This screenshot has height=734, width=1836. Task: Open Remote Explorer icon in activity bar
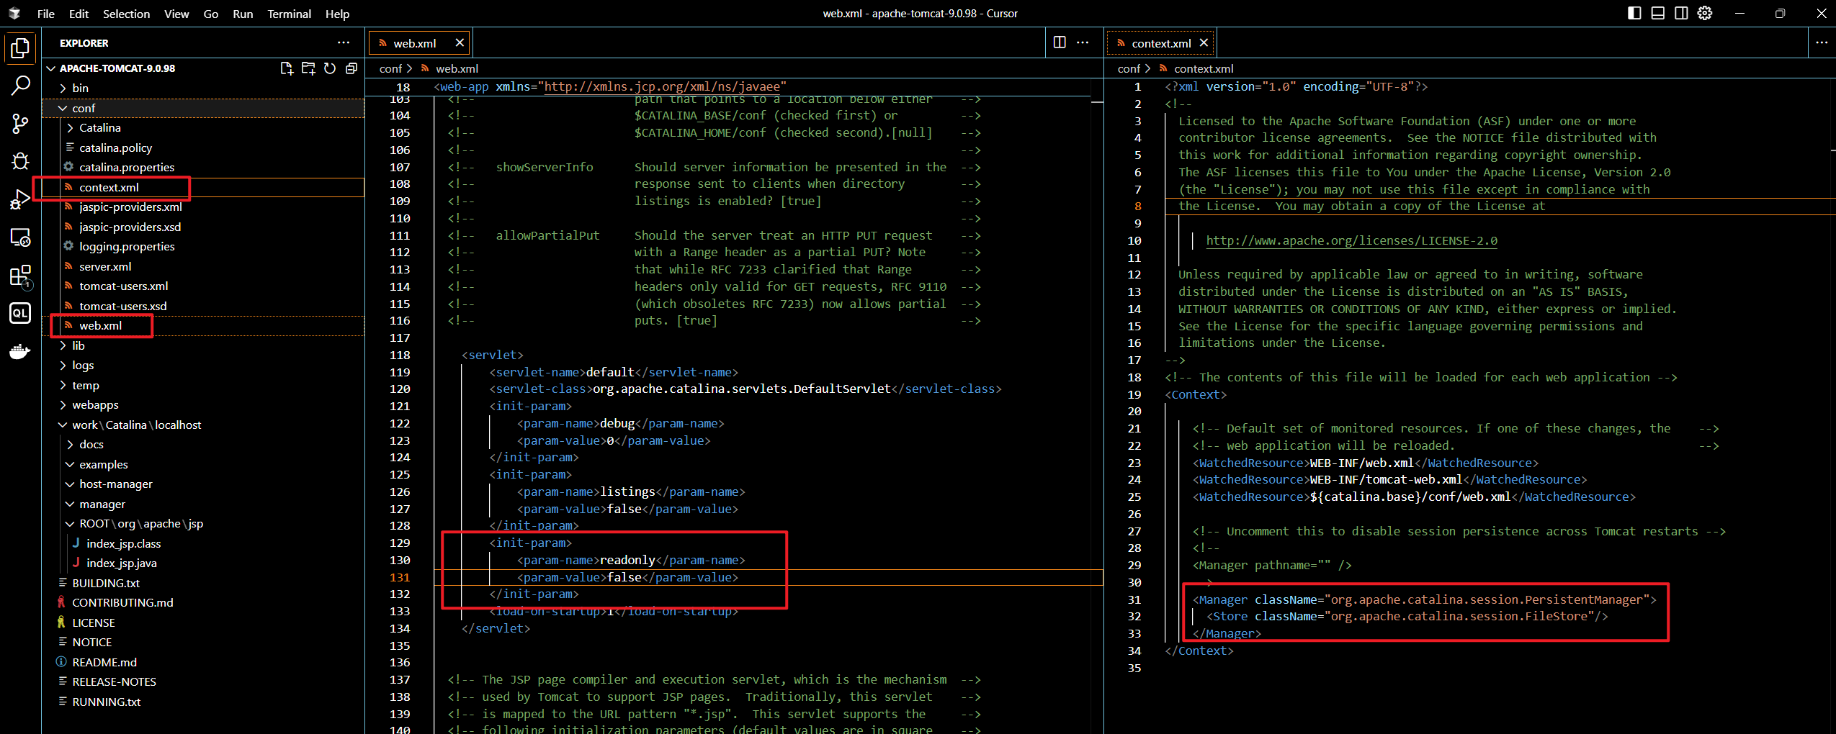coord(20,237)
